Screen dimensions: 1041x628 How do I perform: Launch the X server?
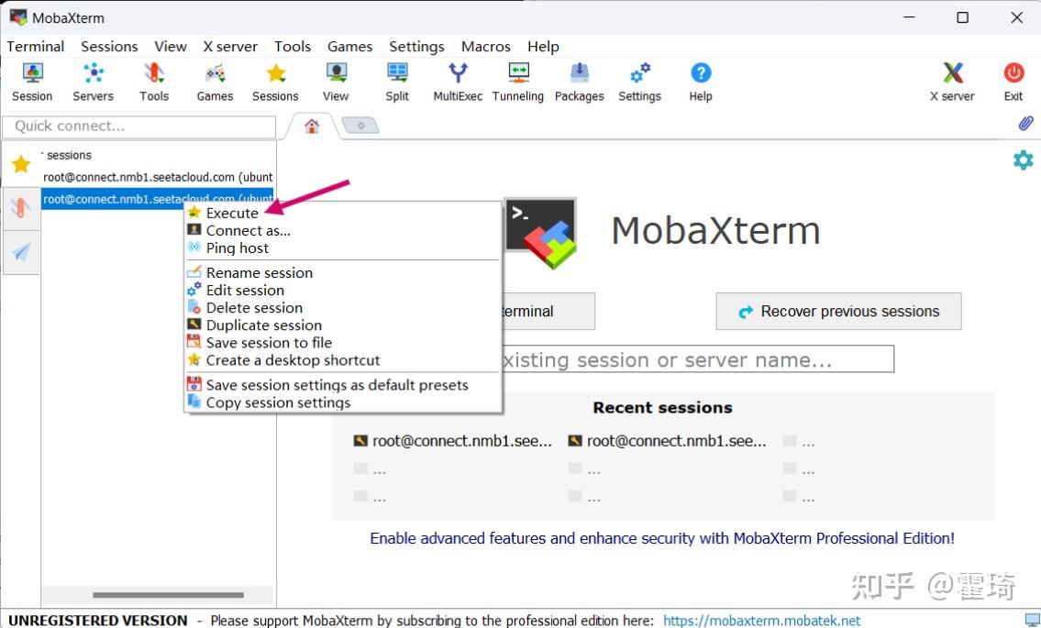coord(951,81)
